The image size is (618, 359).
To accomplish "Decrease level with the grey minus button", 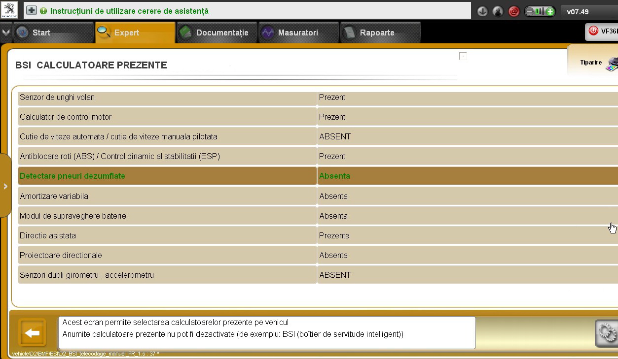I will tap(529, 11).
